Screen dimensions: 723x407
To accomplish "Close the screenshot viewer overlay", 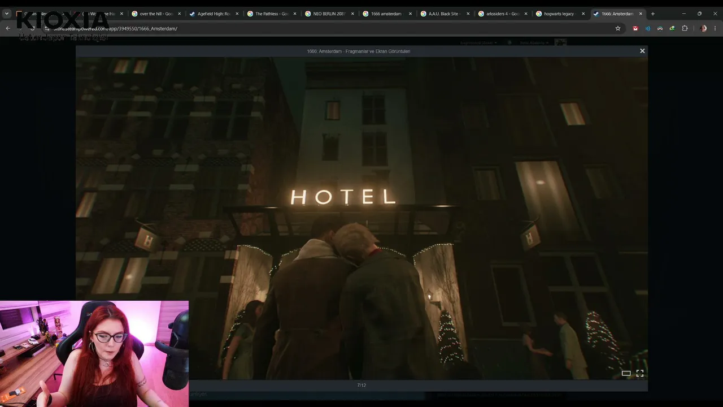I will point(642,51).
